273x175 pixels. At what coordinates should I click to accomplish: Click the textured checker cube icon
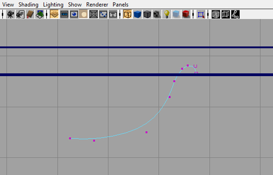[x=157, y=14]
